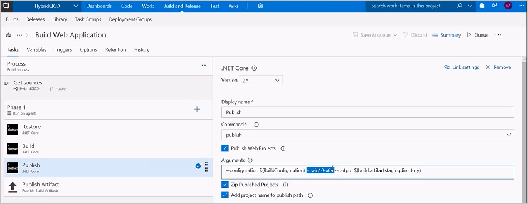The width and height of the screenshot is (528, 204).
Task: Click the Visual Studio Team Services logo
Action: [6, 6]
